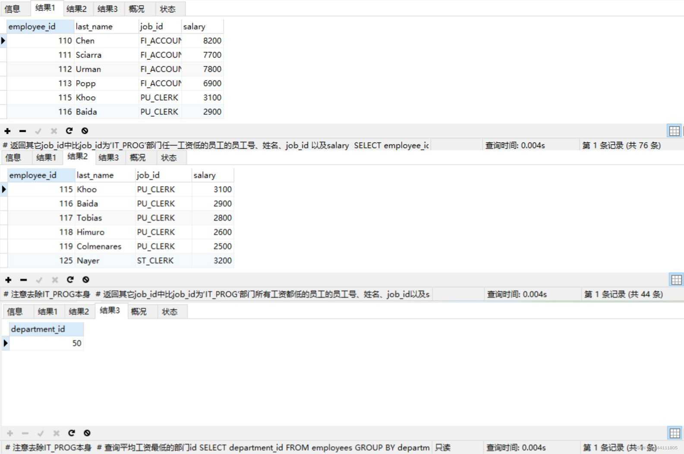Open the 概况 tab in the 44-record panel
Screen dimensions: 684x454
pos(138,158)
